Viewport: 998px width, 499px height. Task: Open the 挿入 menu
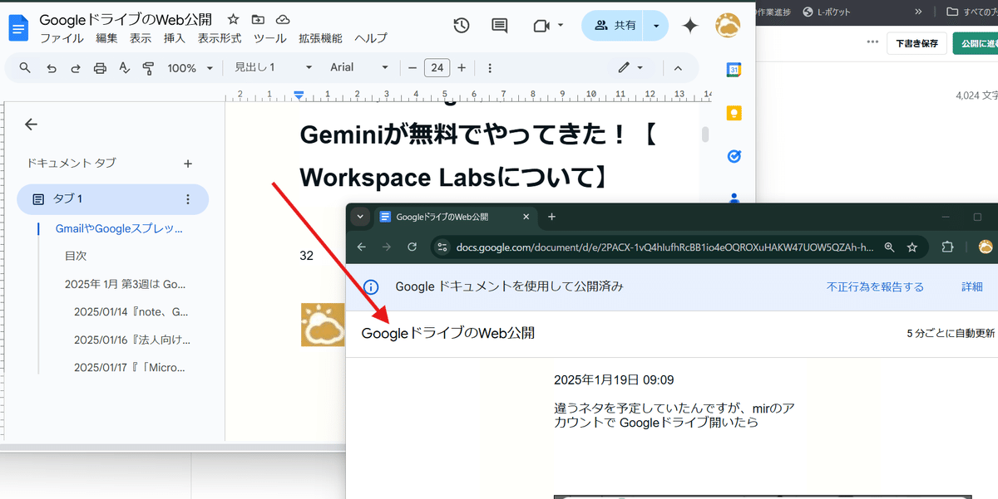point(175,38)
